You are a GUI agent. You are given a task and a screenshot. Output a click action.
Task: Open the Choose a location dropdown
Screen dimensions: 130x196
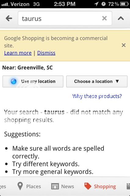coord(97,81)
